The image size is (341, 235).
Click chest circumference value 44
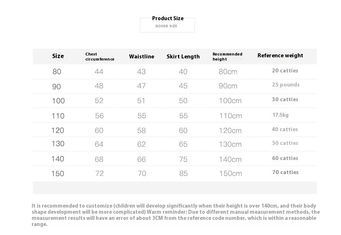[99, 72]
